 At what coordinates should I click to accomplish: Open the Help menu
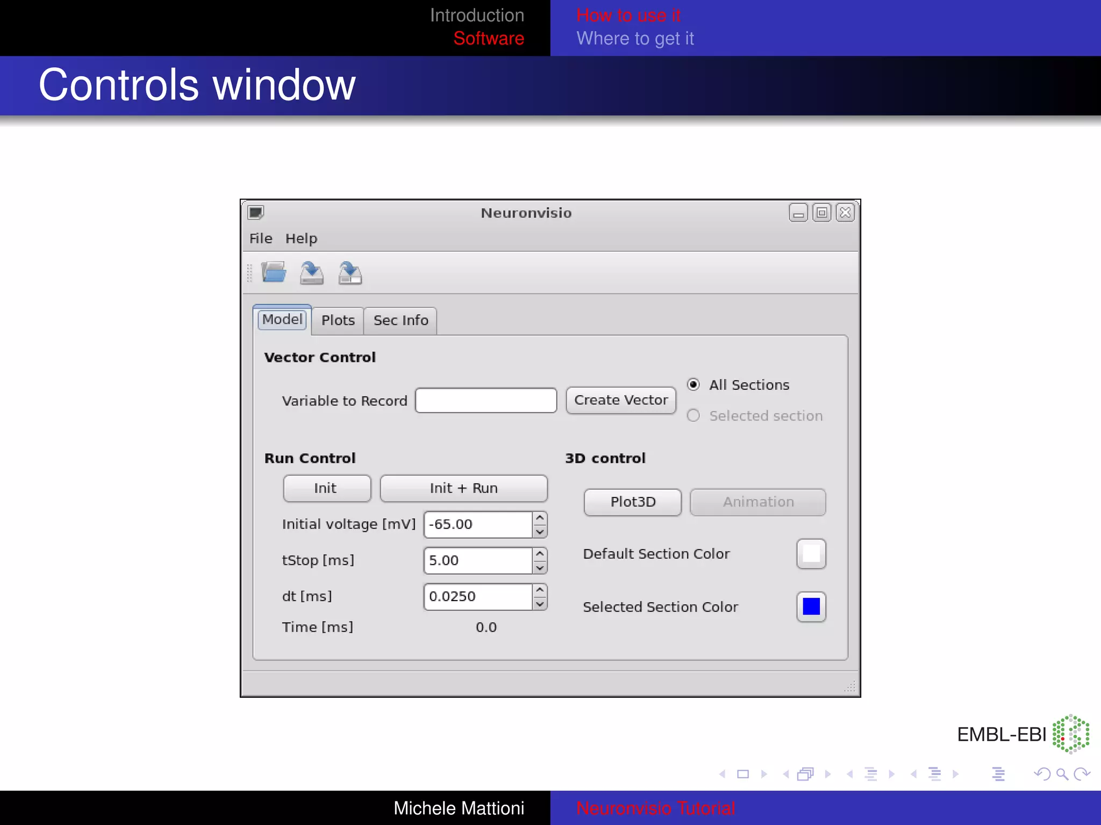[301, 238]
